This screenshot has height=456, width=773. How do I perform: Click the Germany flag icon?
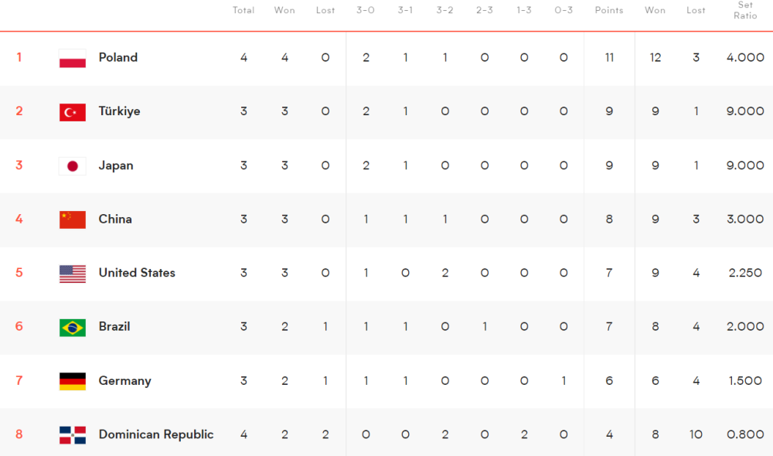73,381
